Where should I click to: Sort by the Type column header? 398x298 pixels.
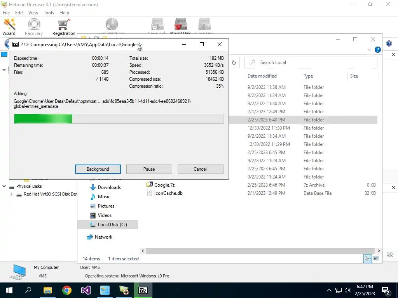308,76
